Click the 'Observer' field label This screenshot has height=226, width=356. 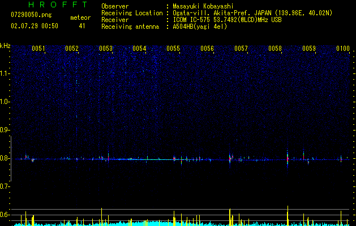[115, 6]
